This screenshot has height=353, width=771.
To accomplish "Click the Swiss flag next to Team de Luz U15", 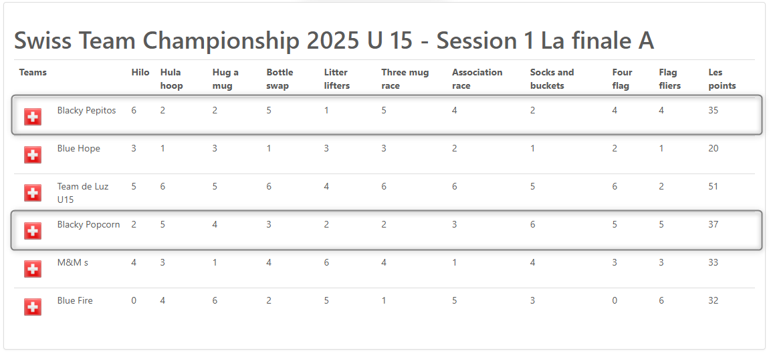I will point(33,193).
